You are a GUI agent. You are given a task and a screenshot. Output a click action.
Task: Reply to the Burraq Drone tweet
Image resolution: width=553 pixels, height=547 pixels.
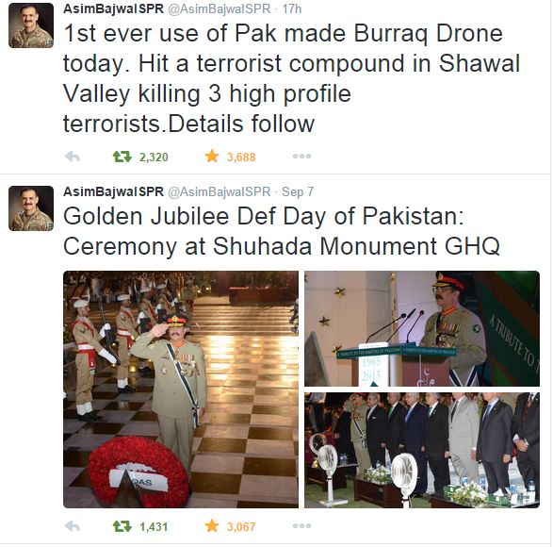[x=73, y=157]
